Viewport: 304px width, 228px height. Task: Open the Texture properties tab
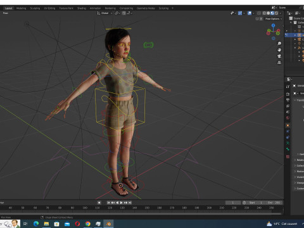tap(288, 156)
